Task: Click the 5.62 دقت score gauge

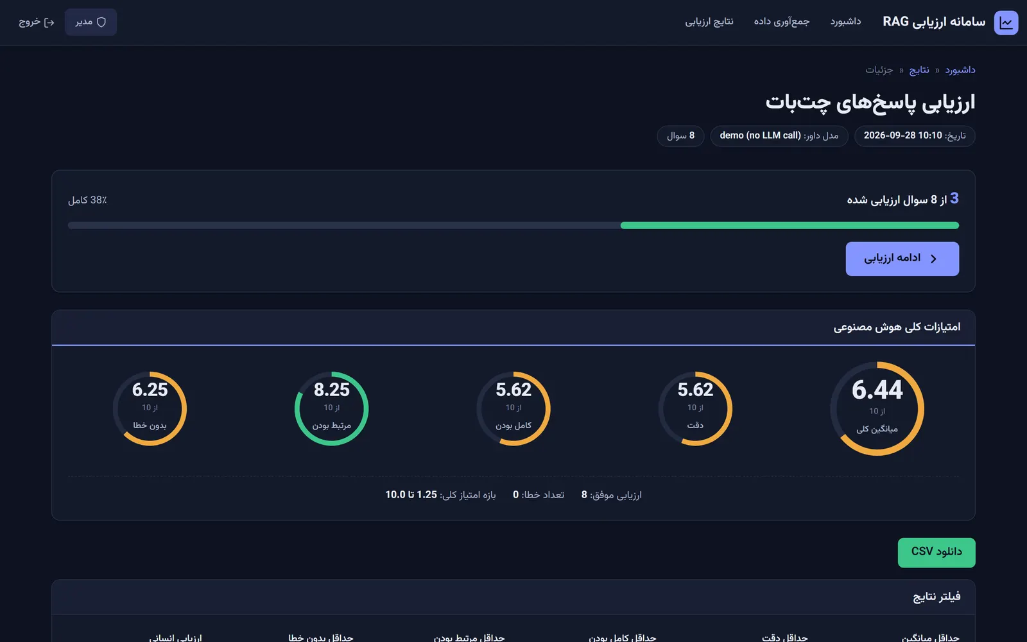Action: pyautogui.click(x=695, y=409)
